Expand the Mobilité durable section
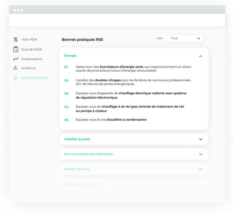This screenshot has width=233, height=214. pyautogui.click(x=201, y=139)
